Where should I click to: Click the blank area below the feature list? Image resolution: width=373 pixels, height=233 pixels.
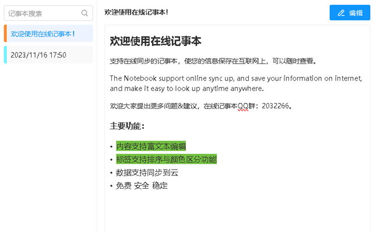(233, 213)
